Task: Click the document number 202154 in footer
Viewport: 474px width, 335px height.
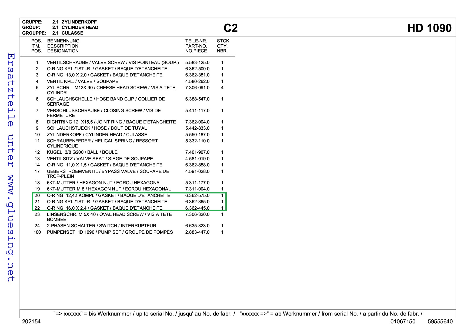Action: [x=31, y=321]
